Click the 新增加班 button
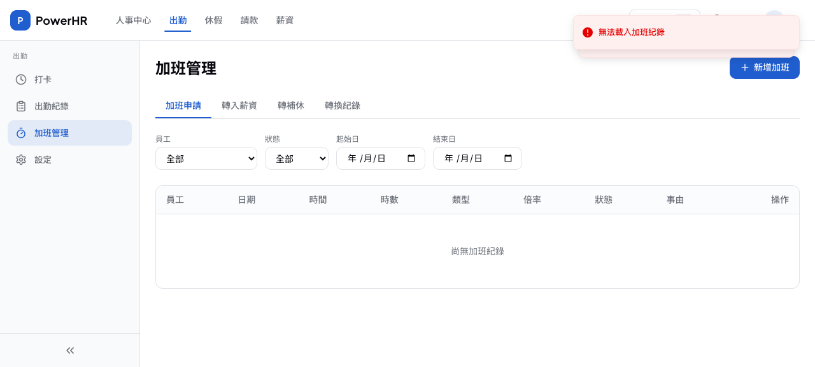 (764, 67)
